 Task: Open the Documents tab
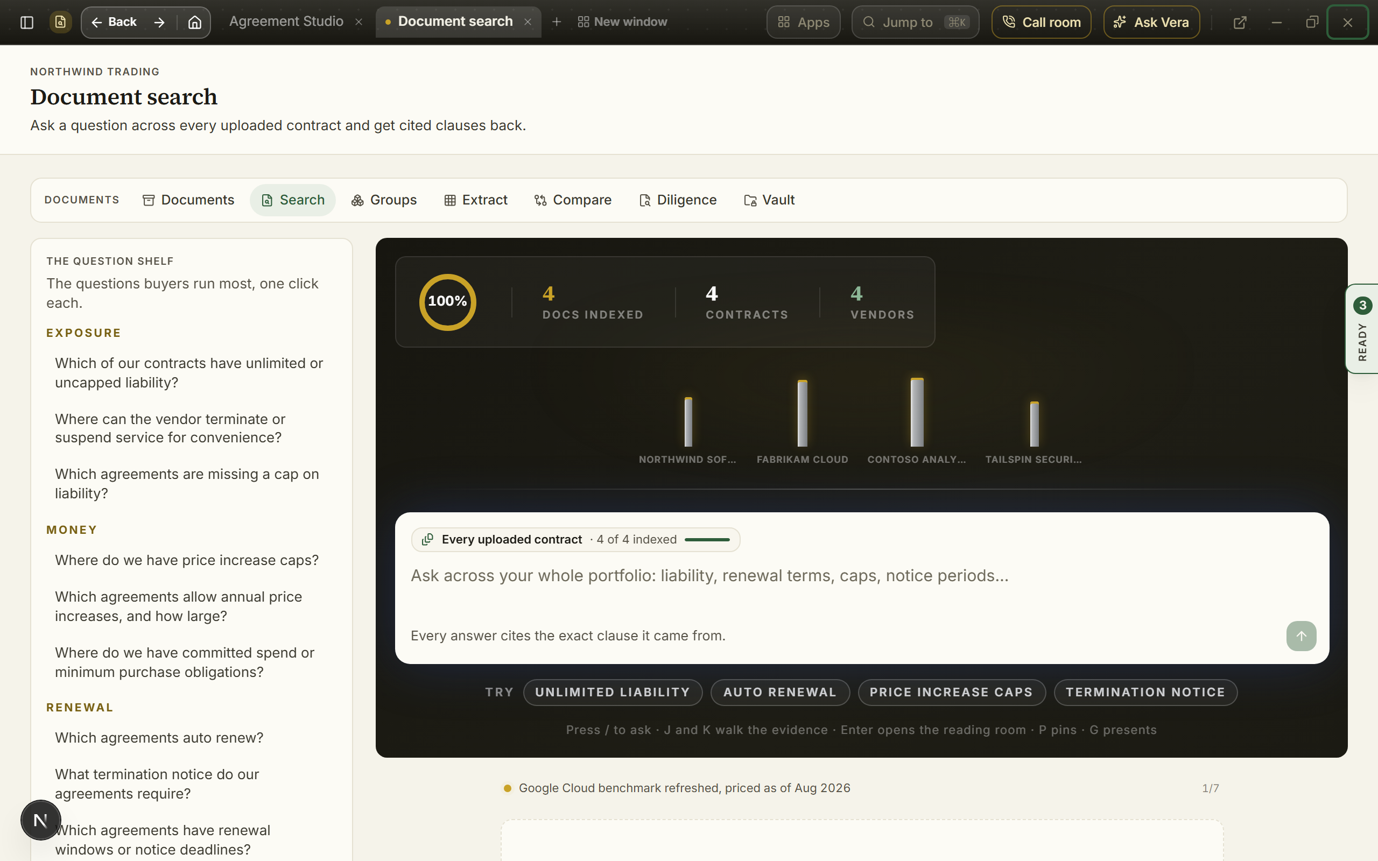pos(188,200)
